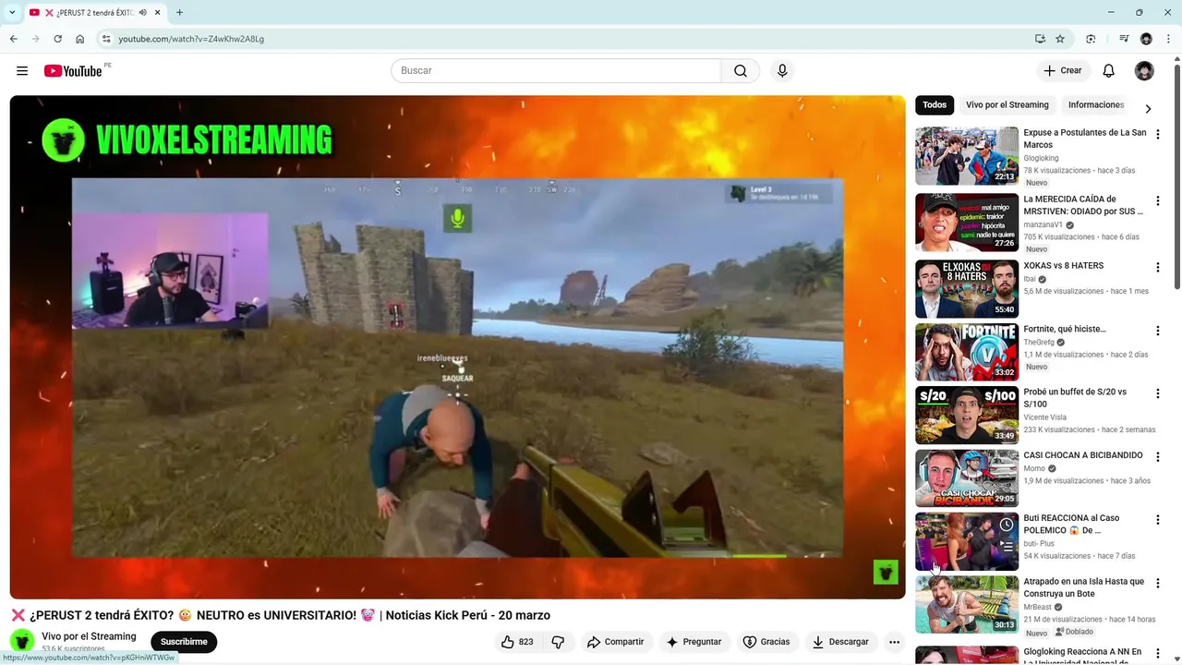Viewport: 1182px width, 665px height.
Task: Close the PERUST 2 browser tab
Action: pos(158,13)
